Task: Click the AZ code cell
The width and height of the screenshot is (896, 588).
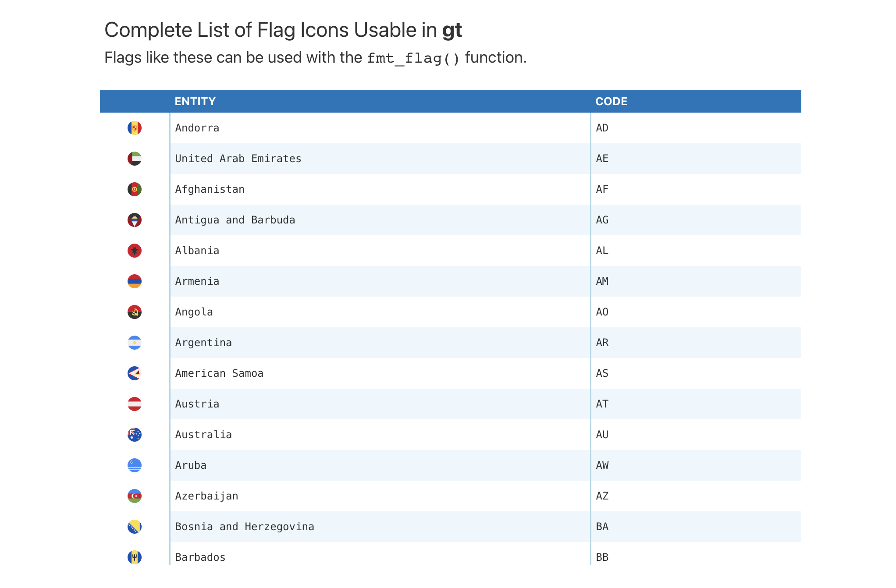Action: pos(602,496)
